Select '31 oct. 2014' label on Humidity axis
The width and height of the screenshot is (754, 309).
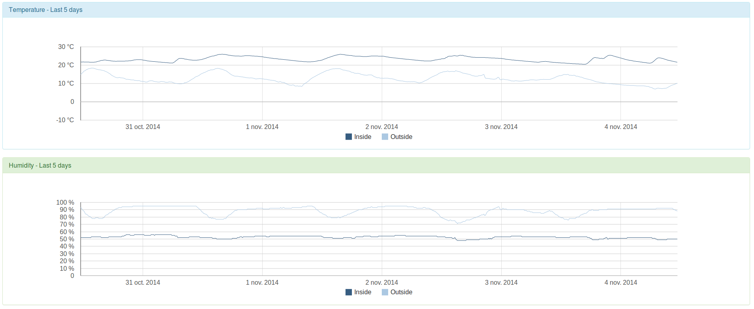[x=143, y=282]
